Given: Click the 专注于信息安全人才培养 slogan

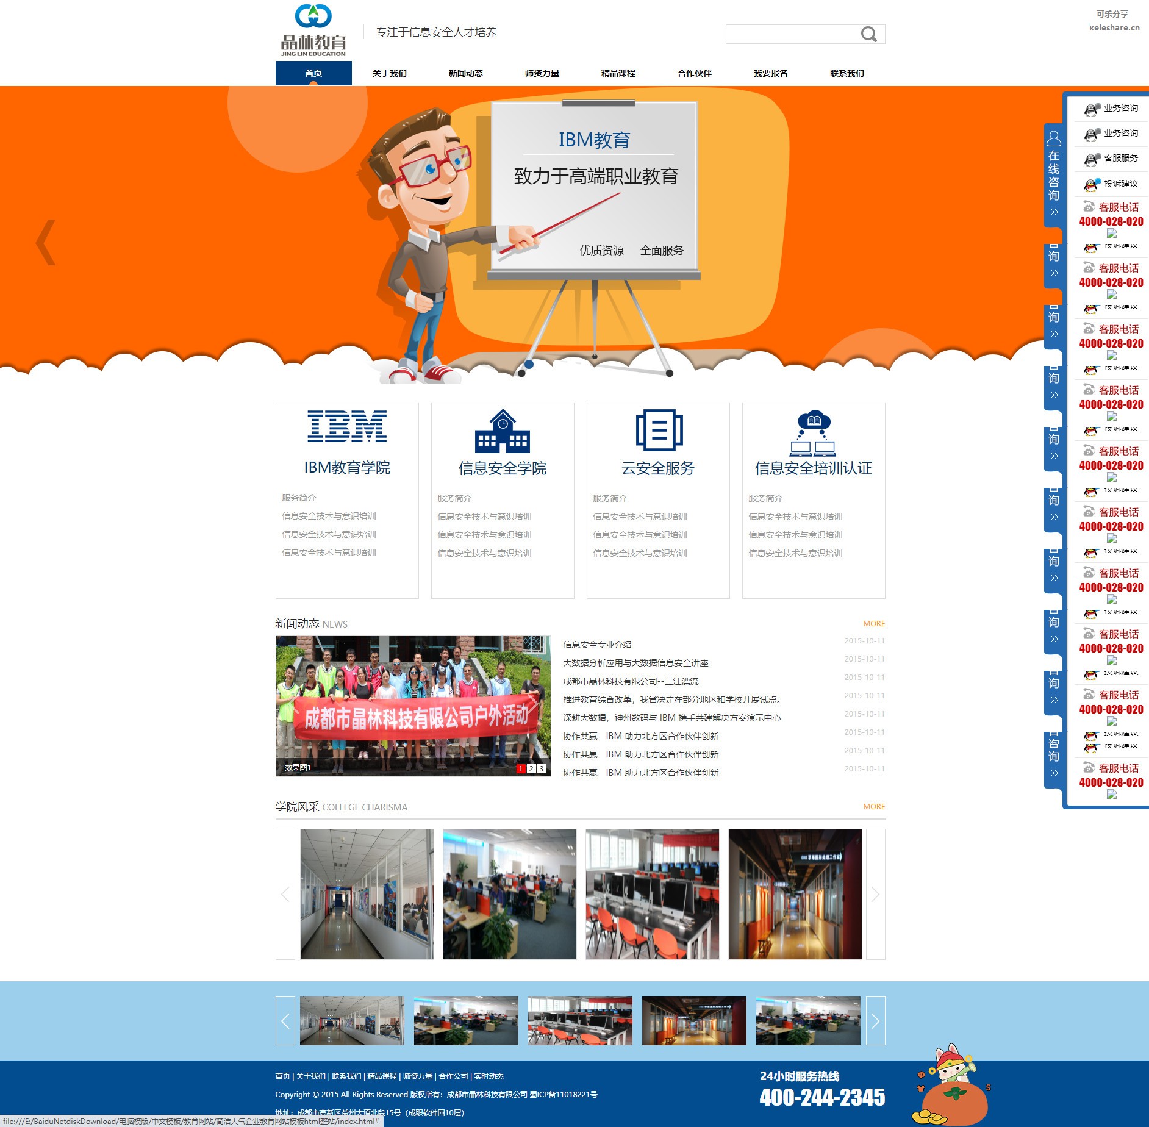Looking at the screenshot, I should click(436, 32).
